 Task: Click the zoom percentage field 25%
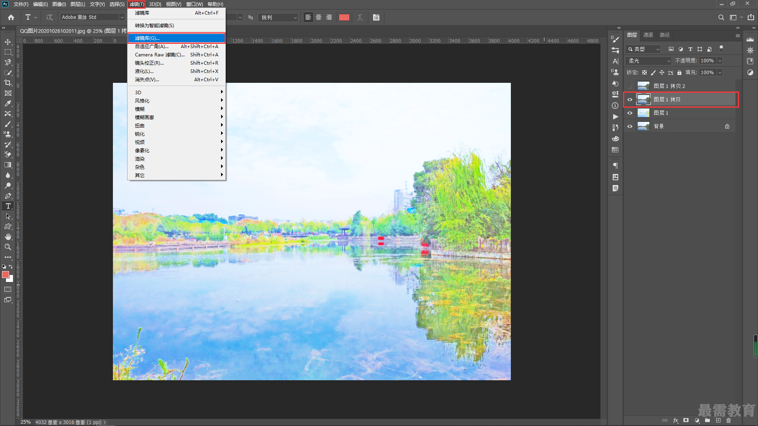(x=26, y=422)
